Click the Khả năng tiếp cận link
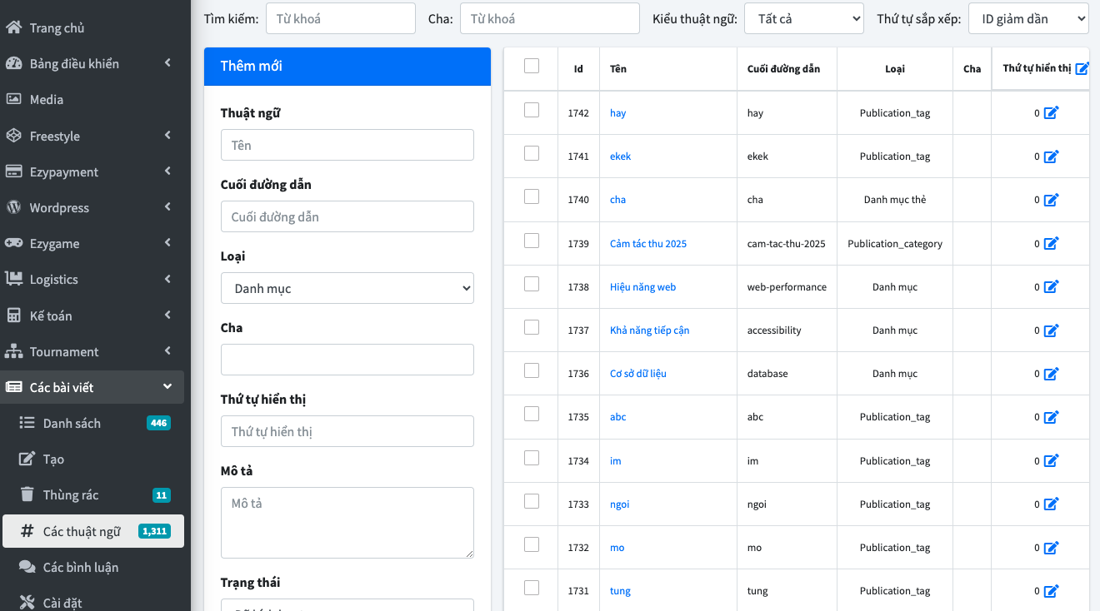The height and width of the screenshot is (611, 1100). (x=649, y=330)
